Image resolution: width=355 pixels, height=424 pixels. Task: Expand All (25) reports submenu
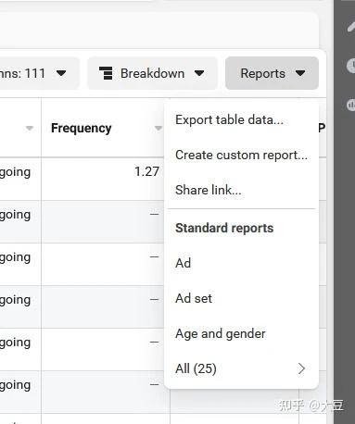click(241, 368)
